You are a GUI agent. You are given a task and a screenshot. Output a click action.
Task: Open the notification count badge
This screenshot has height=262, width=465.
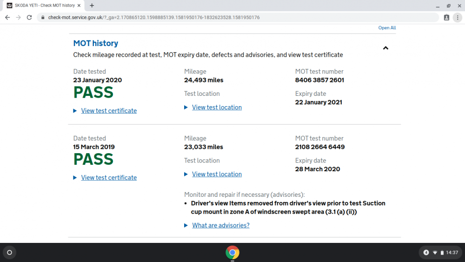pyautogui.click(x=426, y=253)
